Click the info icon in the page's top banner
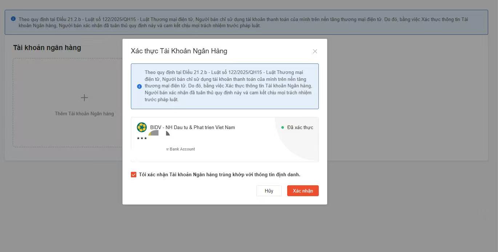 click(x=13, y=19)
